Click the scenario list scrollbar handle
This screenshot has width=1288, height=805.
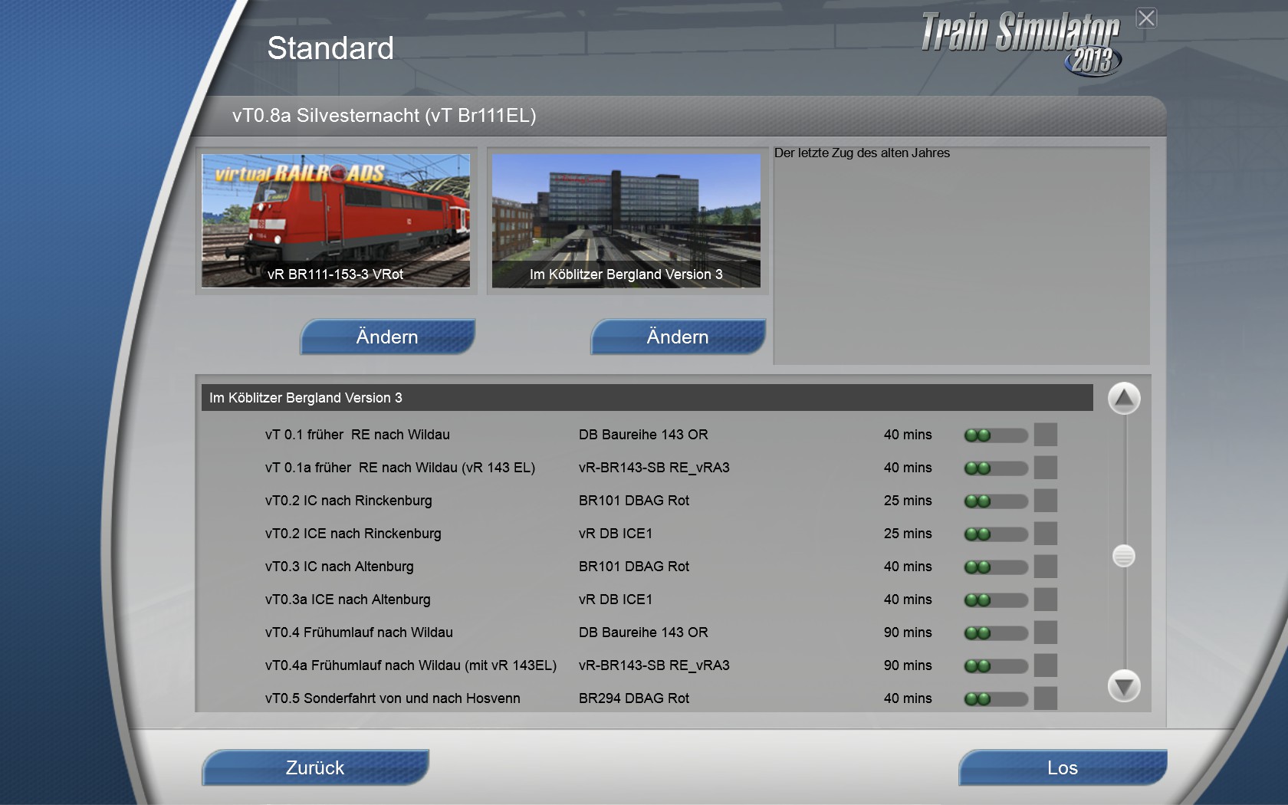point(1124,556)
